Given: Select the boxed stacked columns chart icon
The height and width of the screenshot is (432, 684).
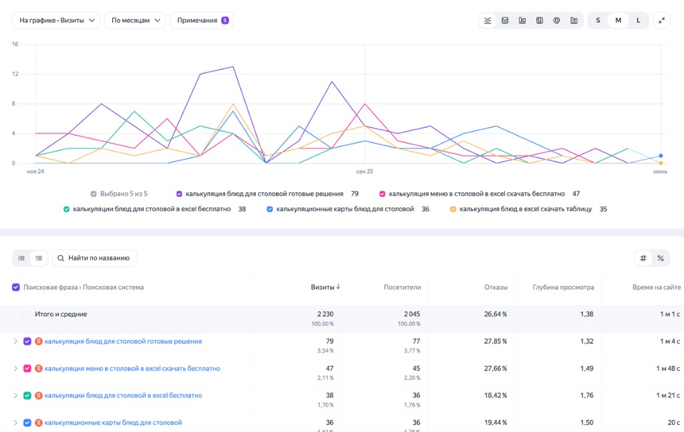Looking at the screenshot, I should click(x=540, y=21).
